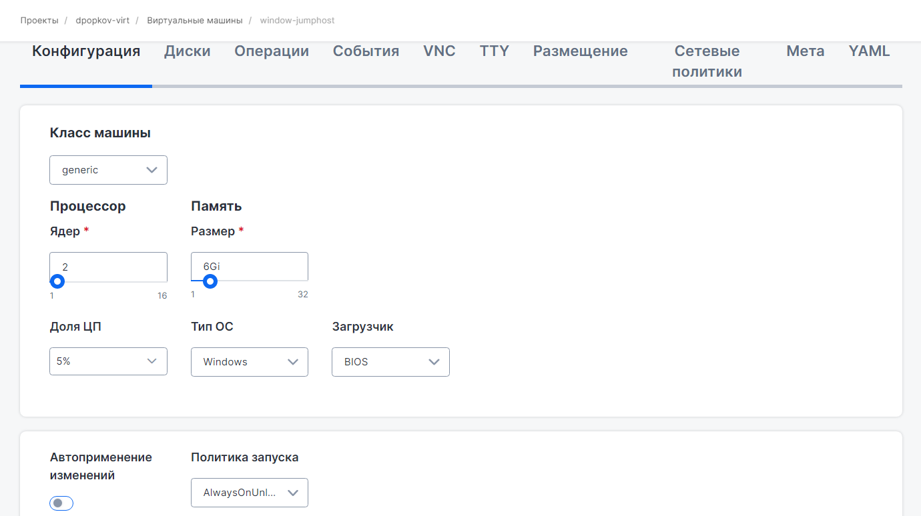Click the Проекты breadcrumb link
921x516 pixels.
pos(39,21)
